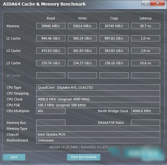Click CPU Multiplier value 40x

tap(51, 111)
